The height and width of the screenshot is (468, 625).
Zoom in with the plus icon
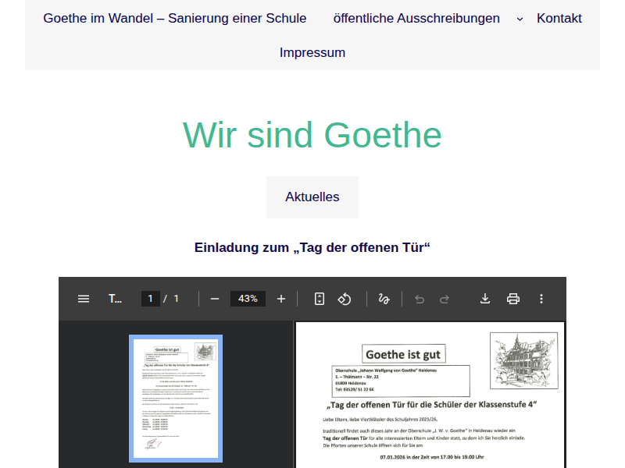(281, 299)
